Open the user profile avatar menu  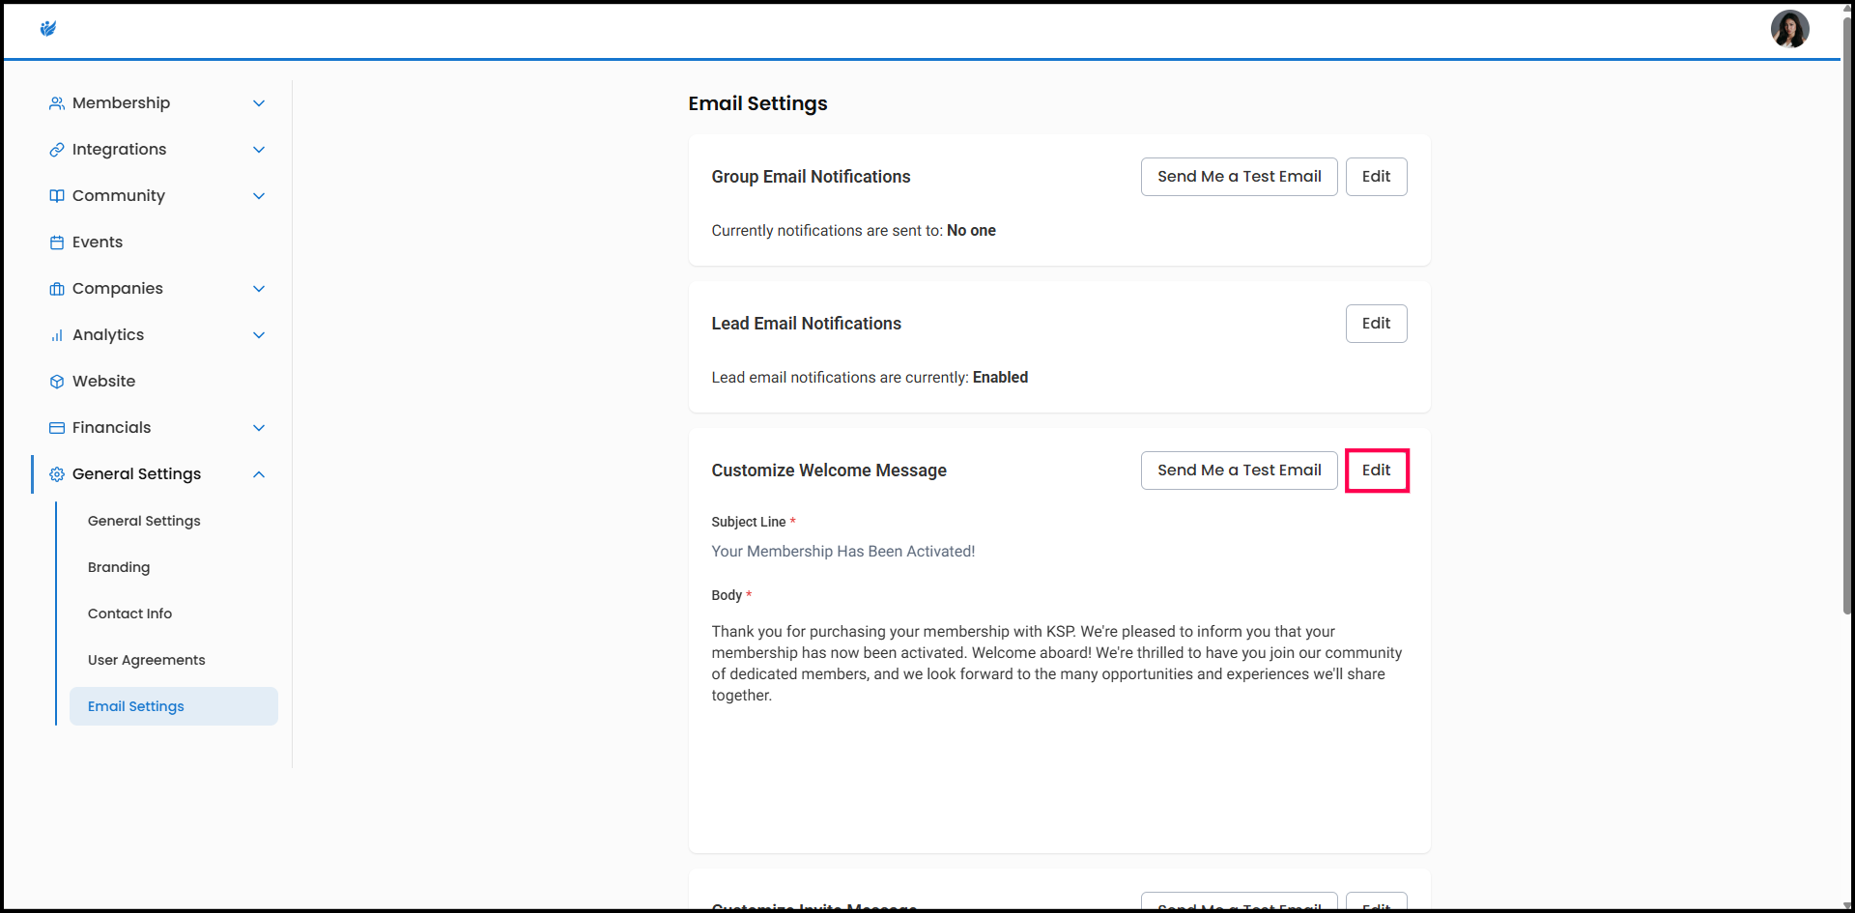1789,29
